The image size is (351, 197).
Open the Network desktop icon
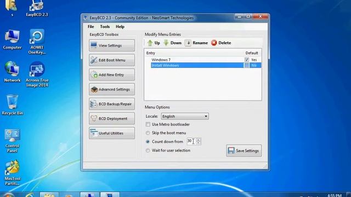[x=12, y=72]
